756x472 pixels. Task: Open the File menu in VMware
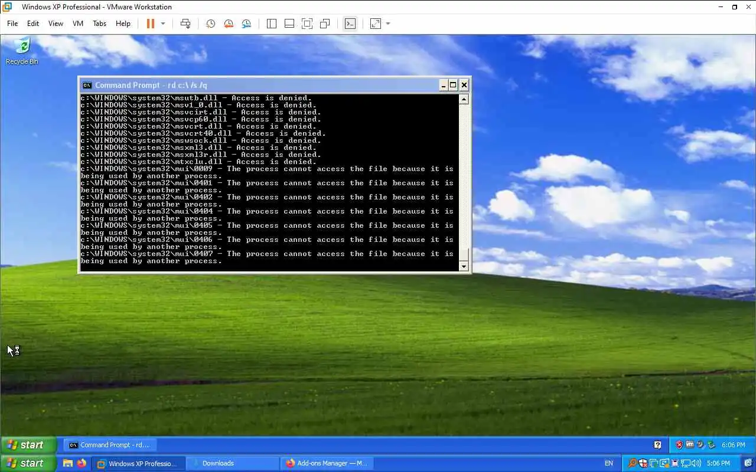[12, 24]
